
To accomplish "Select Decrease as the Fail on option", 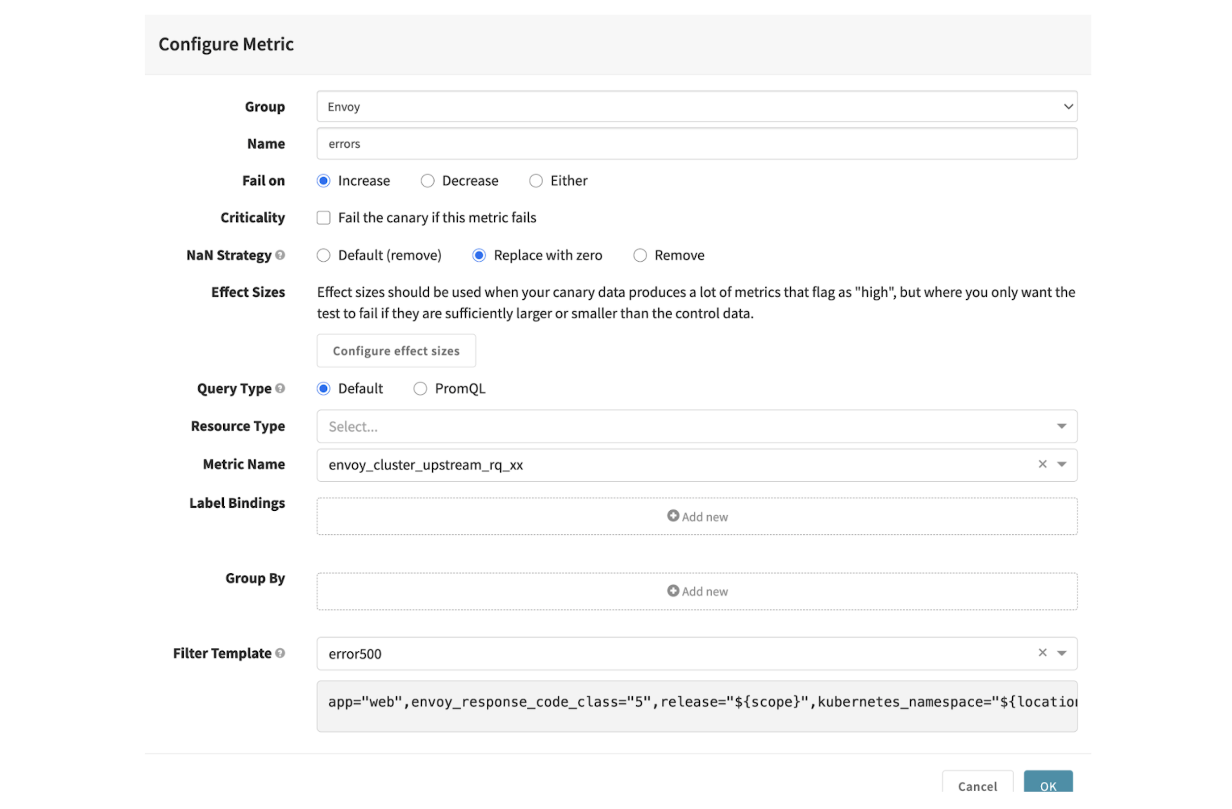I will (x=428, y=181).
